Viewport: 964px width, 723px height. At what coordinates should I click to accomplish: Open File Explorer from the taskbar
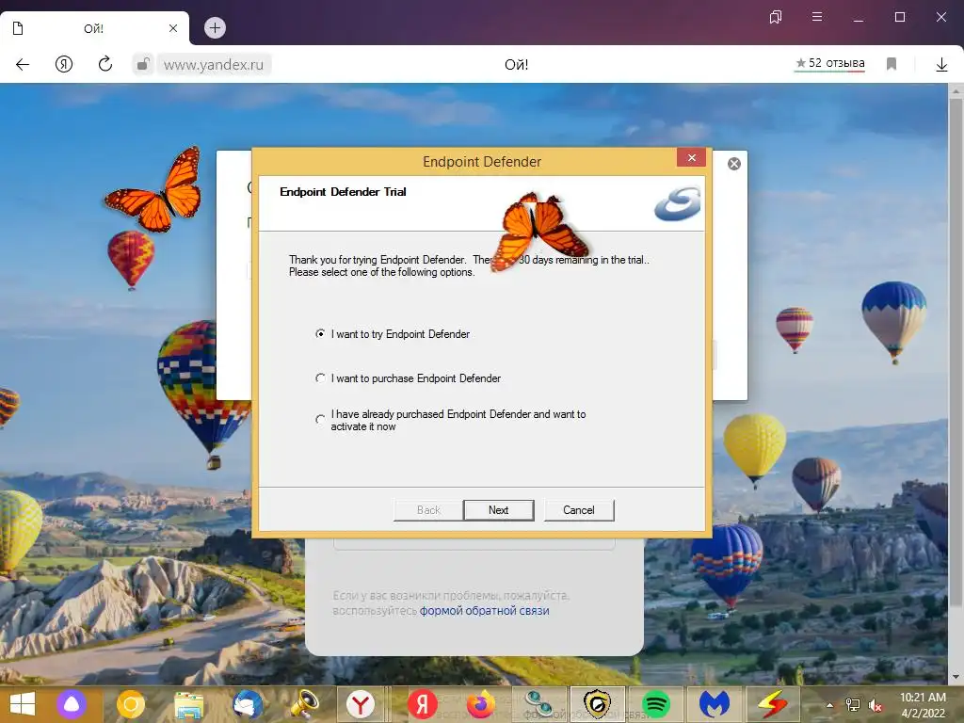189,704
